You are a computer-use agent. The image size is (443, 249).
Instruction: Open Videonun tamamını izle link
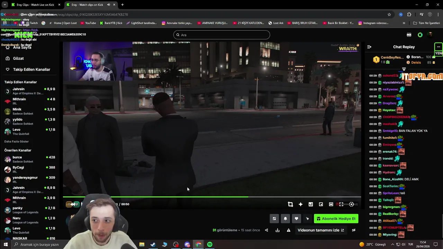[x=321, y=230]
